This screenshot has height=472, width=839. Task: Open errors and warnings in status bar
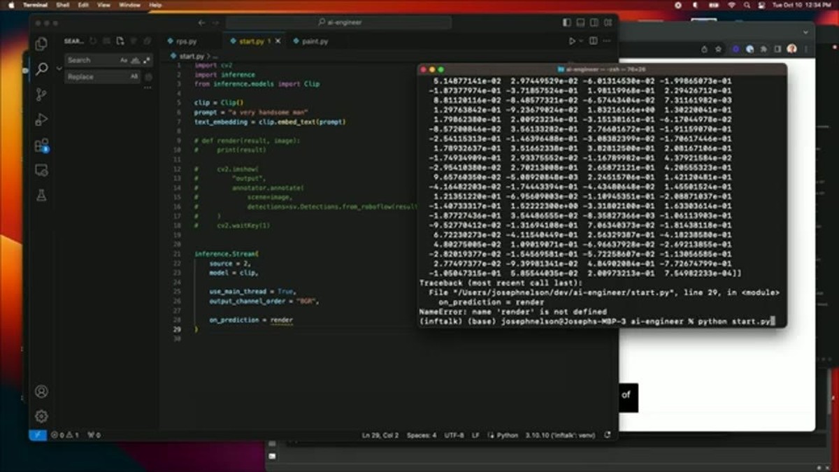[x=66, y=435]
